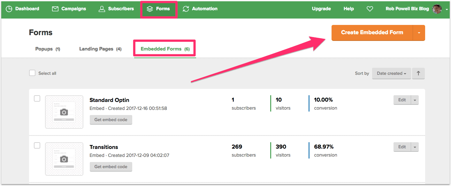Toggle sort direction with the up arrow
The image size is (451, 186).
pos(418,73)
